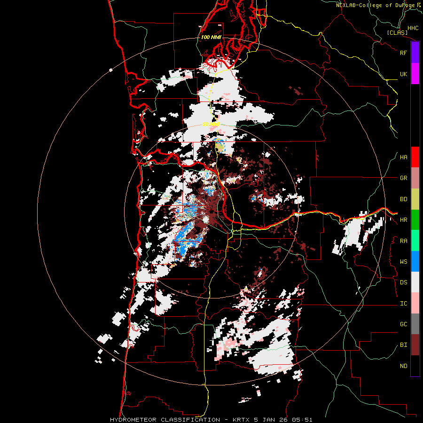The width and height of the screenshot is (423, 423).
Task: Click the GC legend label
Action: click(403, 324)
